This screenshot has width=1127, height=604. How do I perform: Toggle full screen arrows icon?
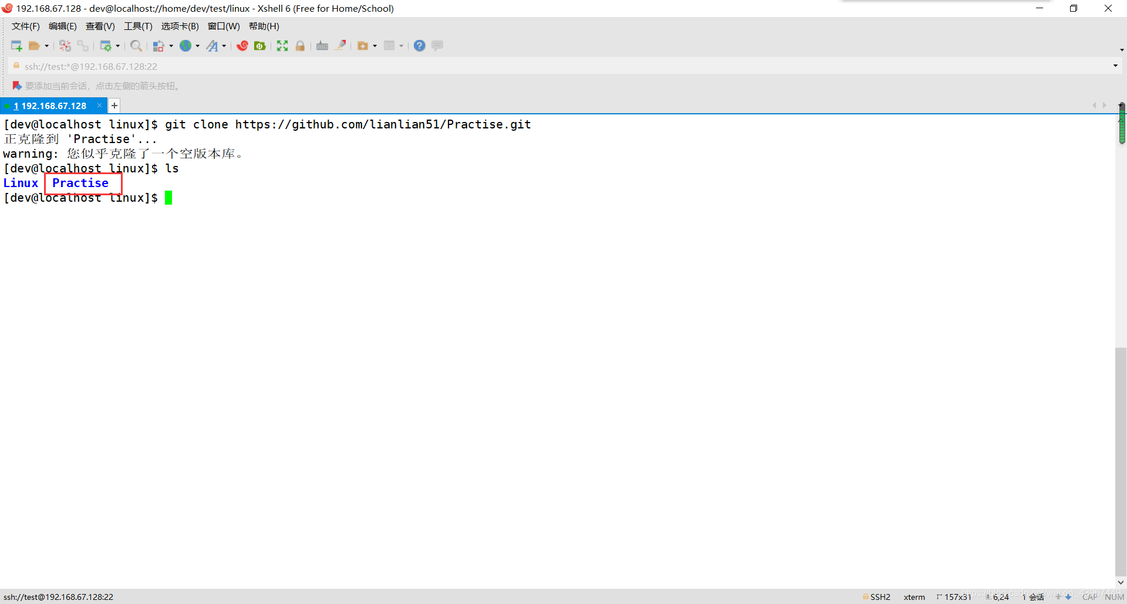click(x=282, y=46)
